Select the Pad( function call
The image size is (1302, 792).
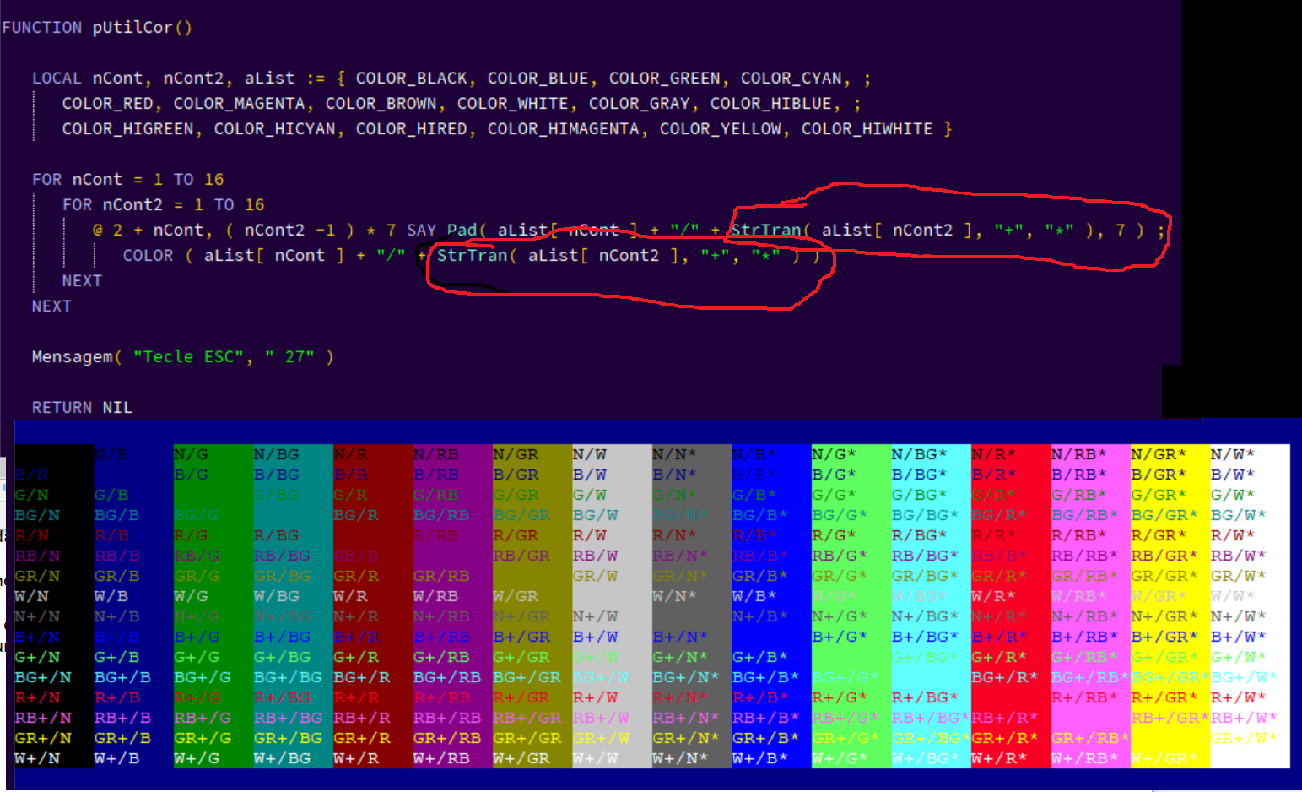coord(467,230)
